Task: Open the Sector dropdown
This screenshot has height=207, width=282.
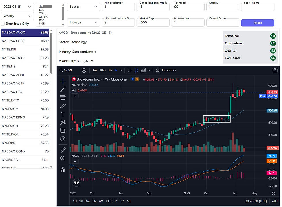Action: [x=83, y=7]
